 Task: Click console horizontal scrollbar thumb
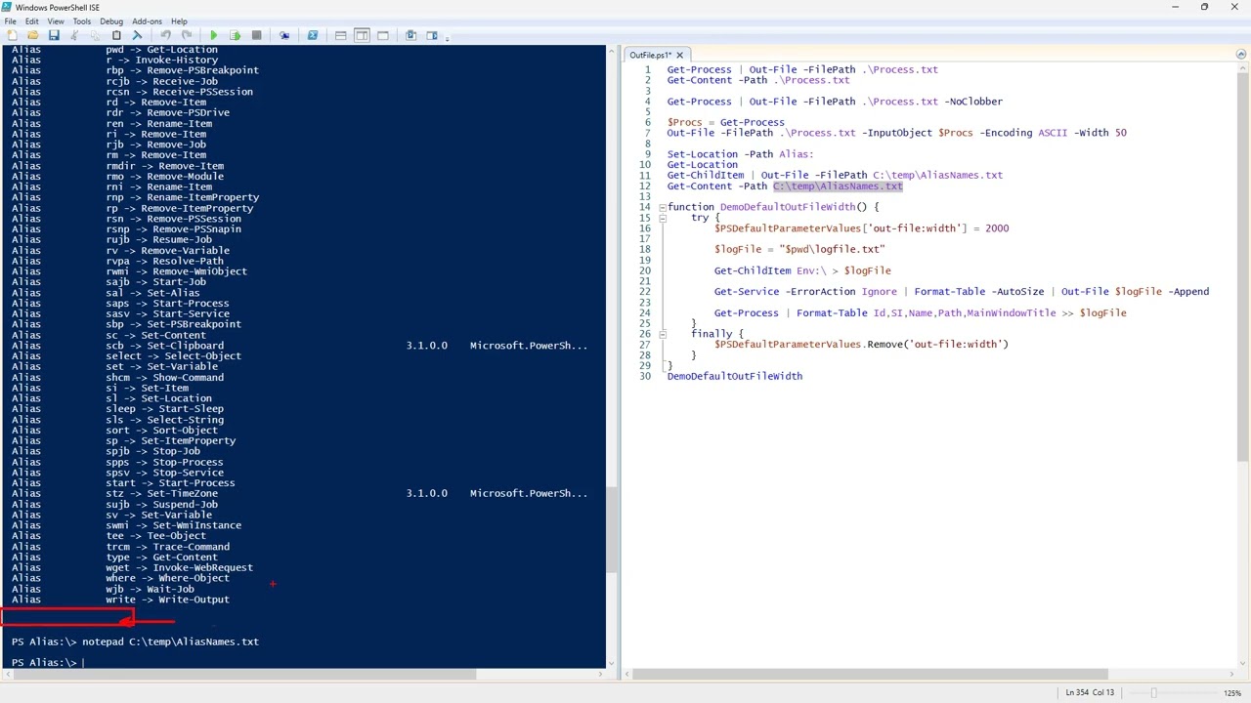tap(243, 674)
